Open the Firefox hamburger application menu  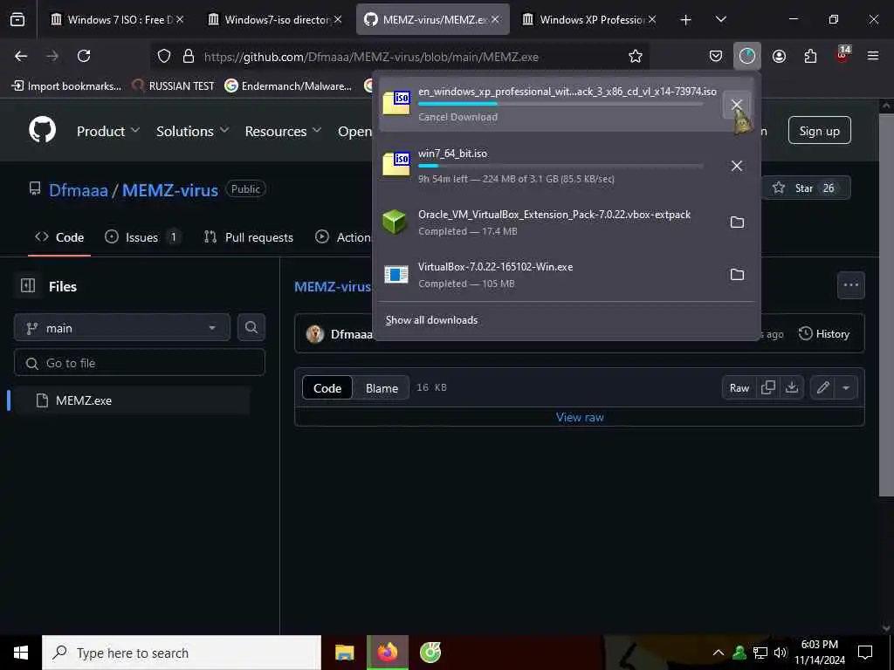(873, 56)
